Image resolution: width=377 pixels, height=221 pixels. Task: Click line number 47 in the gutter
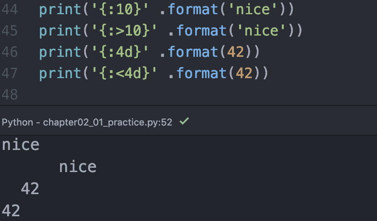9,73
